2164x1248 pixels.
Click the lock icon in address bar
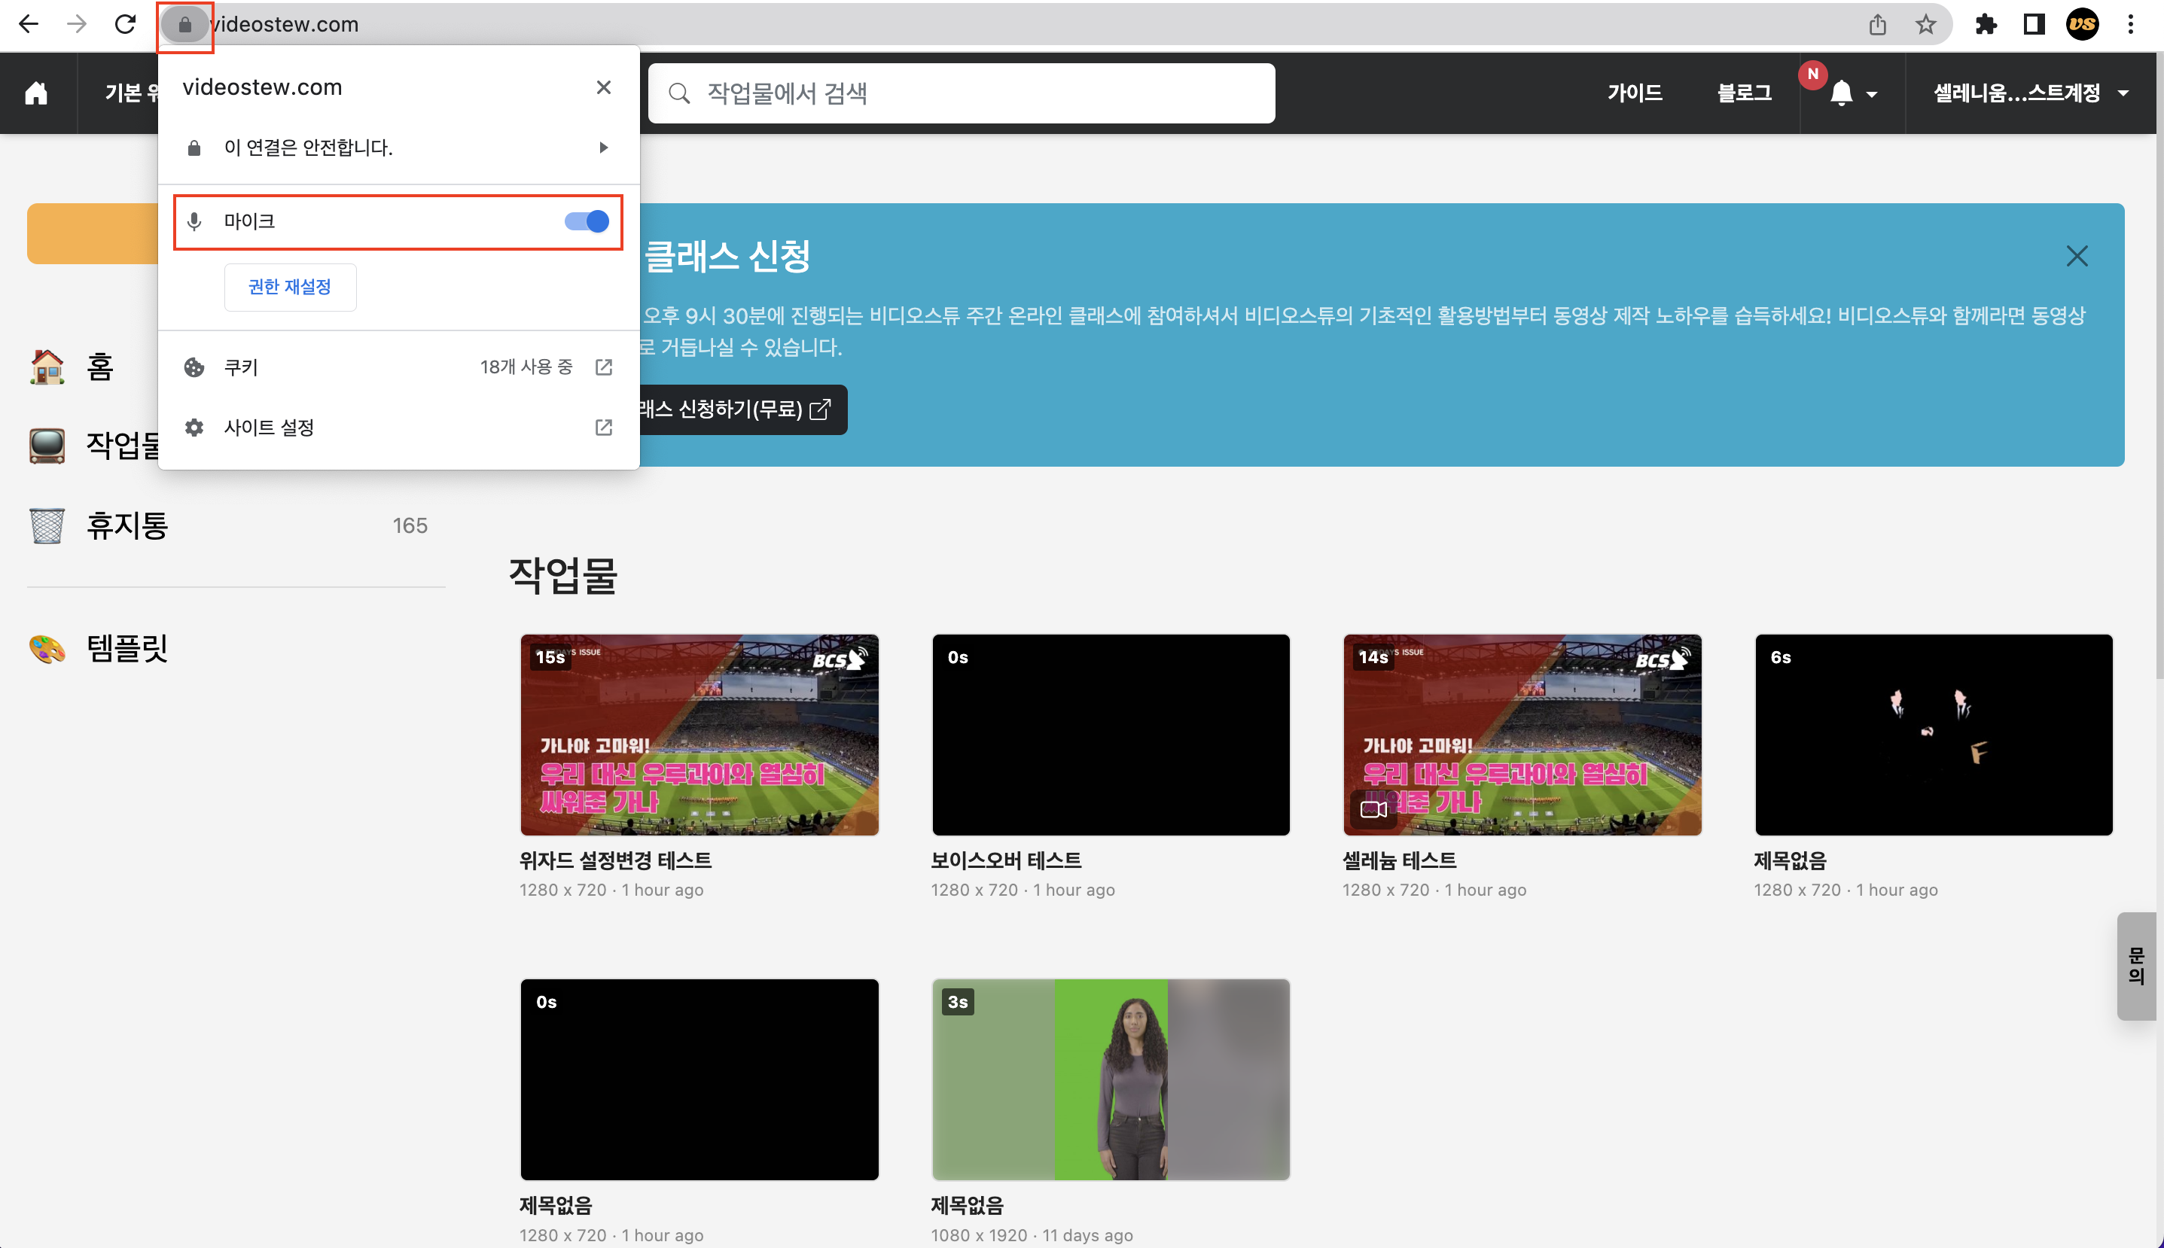[184, 25]
